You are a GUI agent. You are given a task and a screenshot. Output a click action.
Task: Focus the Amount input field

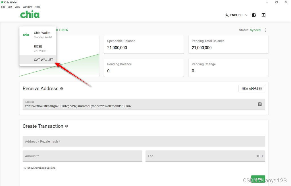(x=82, y=156)
